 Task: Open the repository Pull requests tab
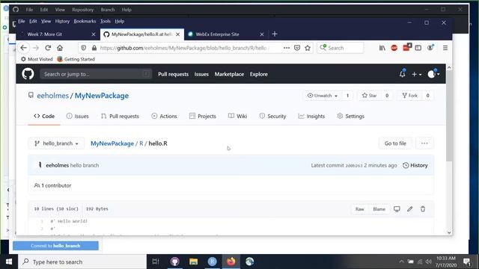(x=120, y=117)
